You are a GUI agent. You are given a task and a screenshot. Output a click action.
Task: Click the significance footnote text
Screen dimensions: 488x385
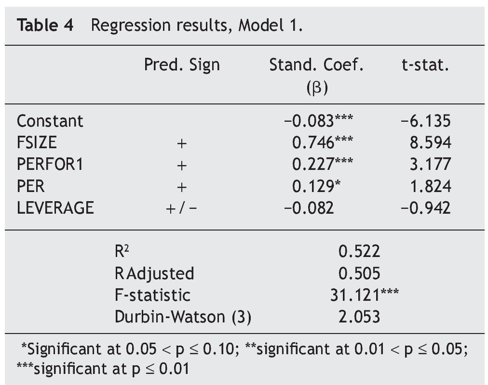244,358
